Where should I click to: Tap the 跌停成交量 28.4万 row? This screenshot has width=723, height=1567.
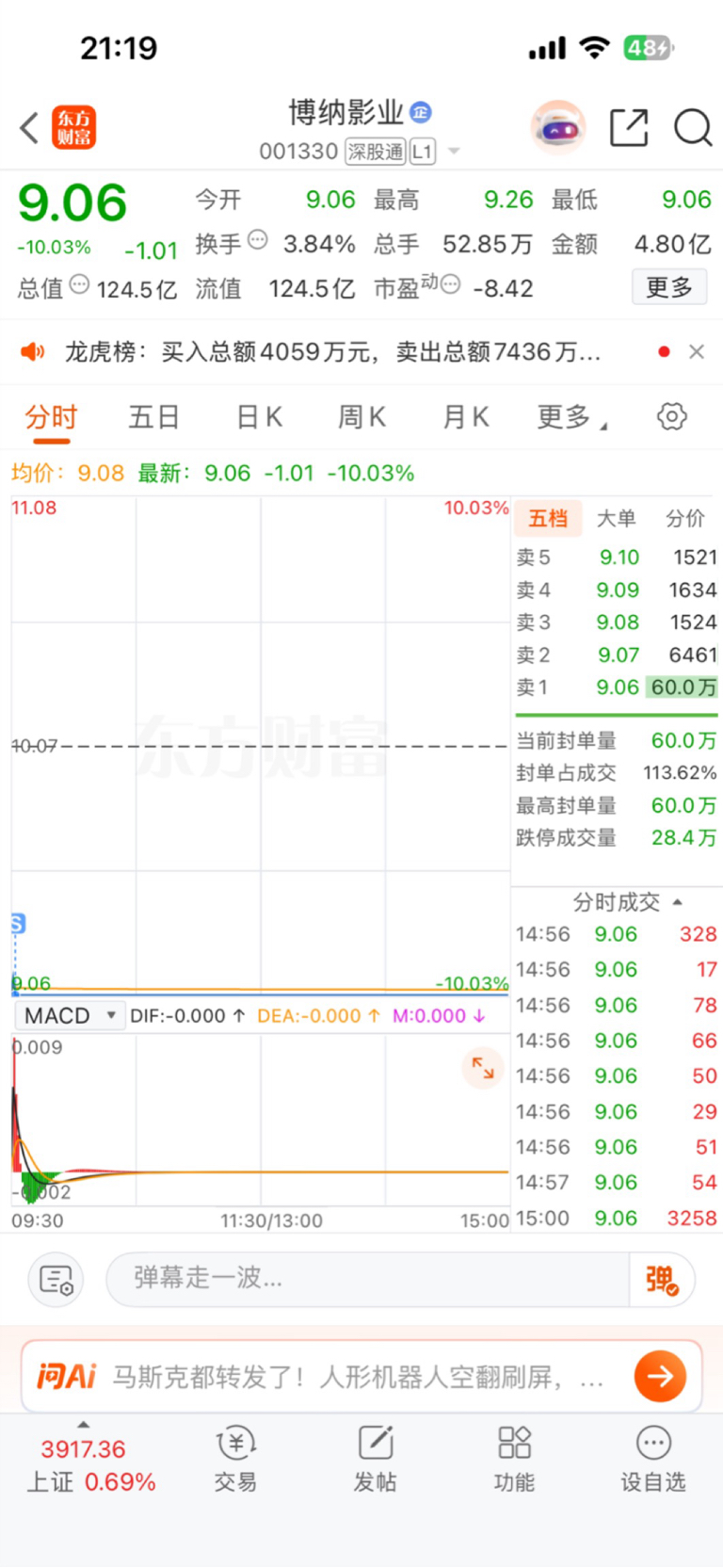[617, 838]
